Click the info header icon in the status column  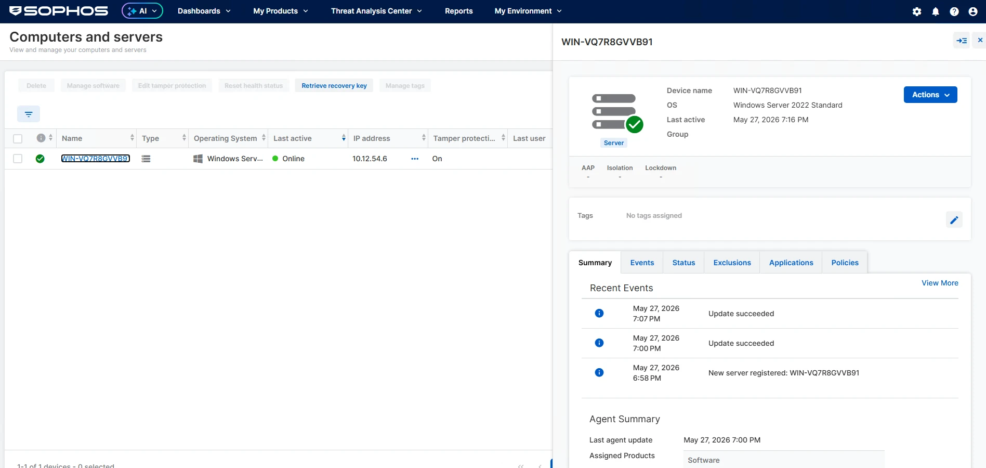(41, 138)
